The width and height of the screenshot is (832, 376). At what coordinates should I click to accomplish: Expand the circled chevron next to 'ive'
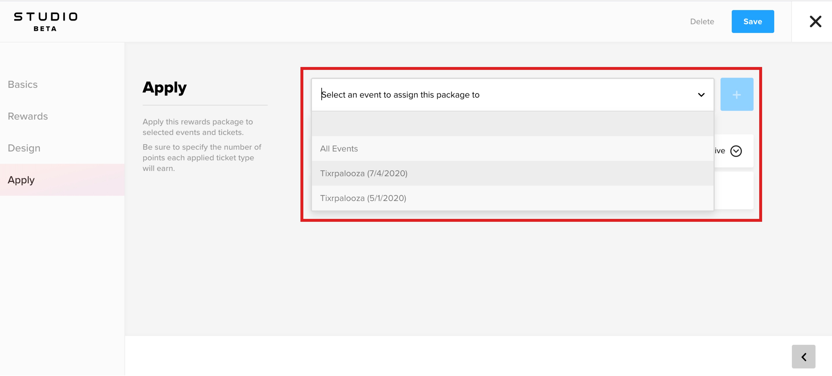(x=736, y=151)
